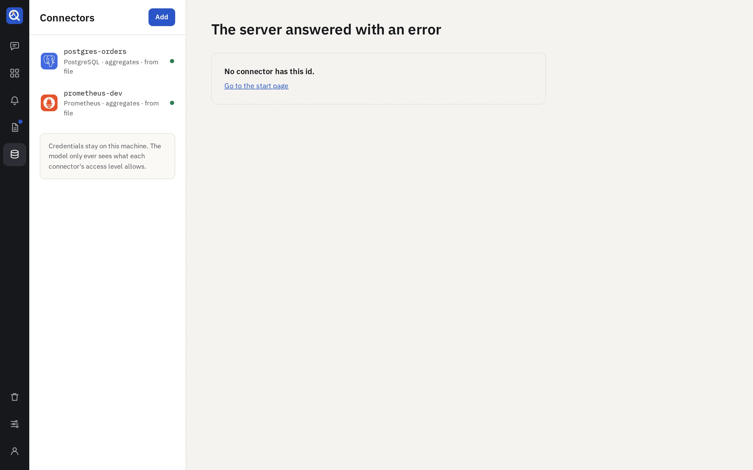The height and width of the screenshot is (470, 753).
Task: Open the reports document sidebar icon
Action: click(x=15, y=127)
